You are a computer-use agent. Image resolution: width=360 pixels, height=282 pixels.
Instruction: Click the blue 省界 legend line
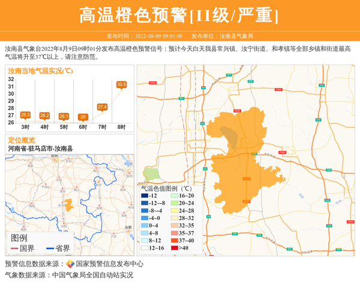[x=50, y=248]
